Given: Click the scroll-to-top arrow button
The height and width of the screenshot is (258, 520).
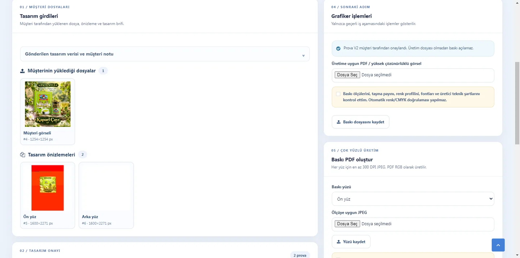Looking at the screenshot, I should (x=498, y=245).
